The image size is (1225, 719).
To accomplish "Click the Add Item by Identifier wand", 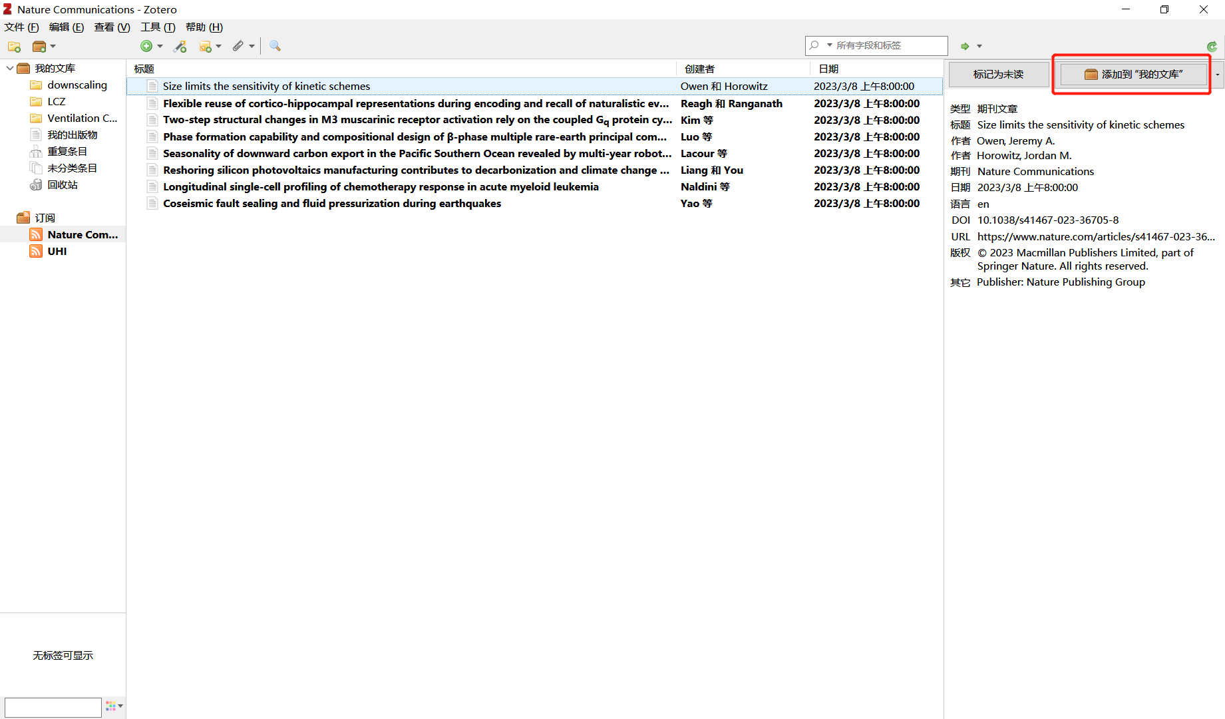I will [x=180, y=46].
